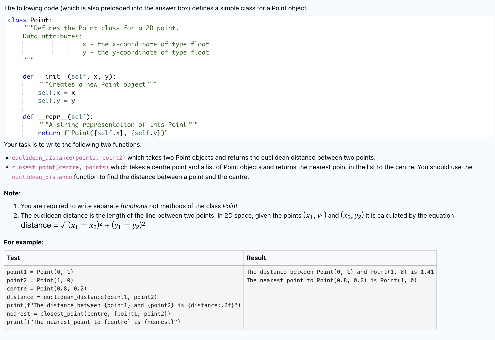495x340 pixels.
Task: Click the return f"Point(...)" line
Action: 103,133
